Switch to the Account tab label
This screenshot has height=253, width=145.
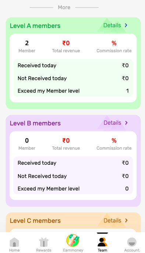click(x=132, y=250)
